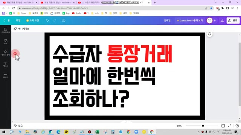This screenshot has width=241, height=135.
Task: Click the vertical canvas scrollbar
Action: tap(239, 74)
